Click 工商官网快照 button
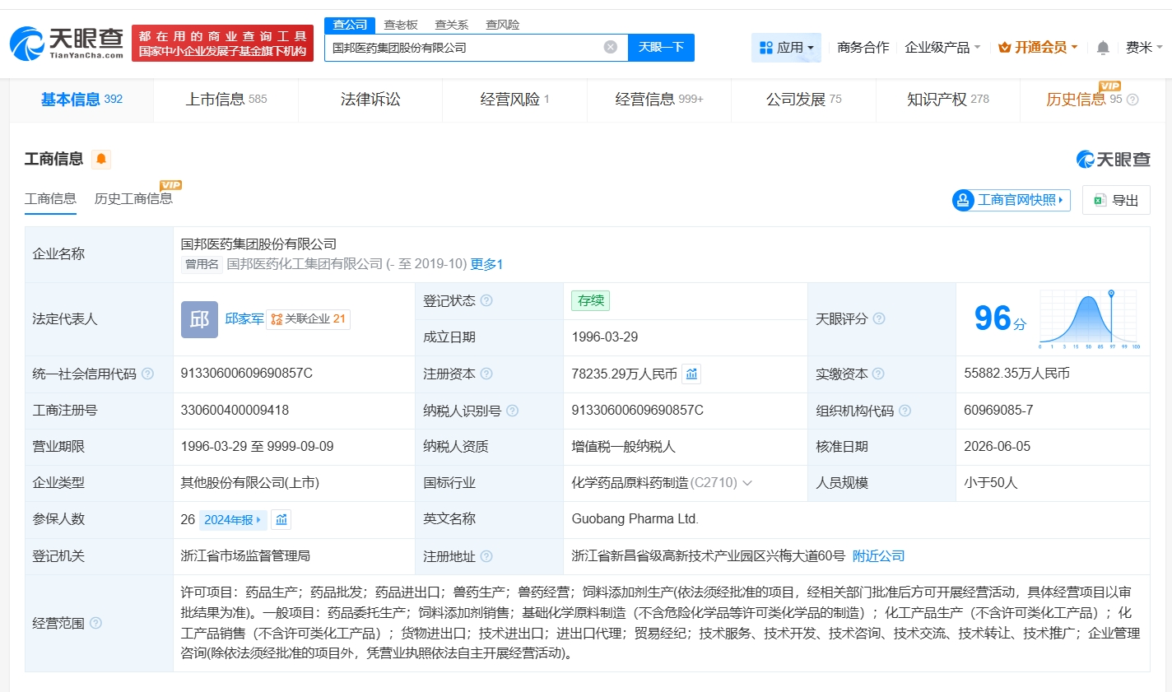The image size is (1172, 692). coord(1011,200)
